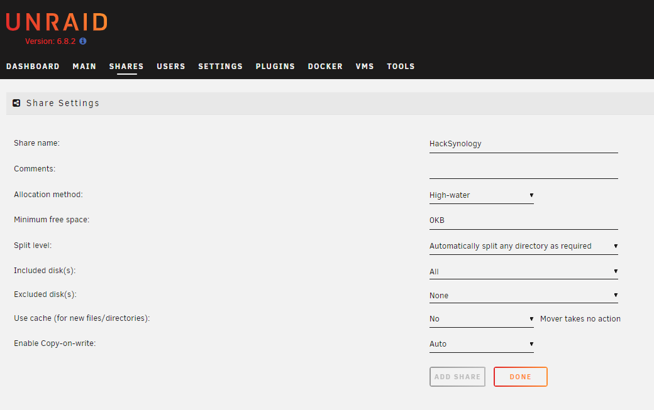Click the Minimum free space field
Viewport: 654px width, 410px height.
click(523, 221)
